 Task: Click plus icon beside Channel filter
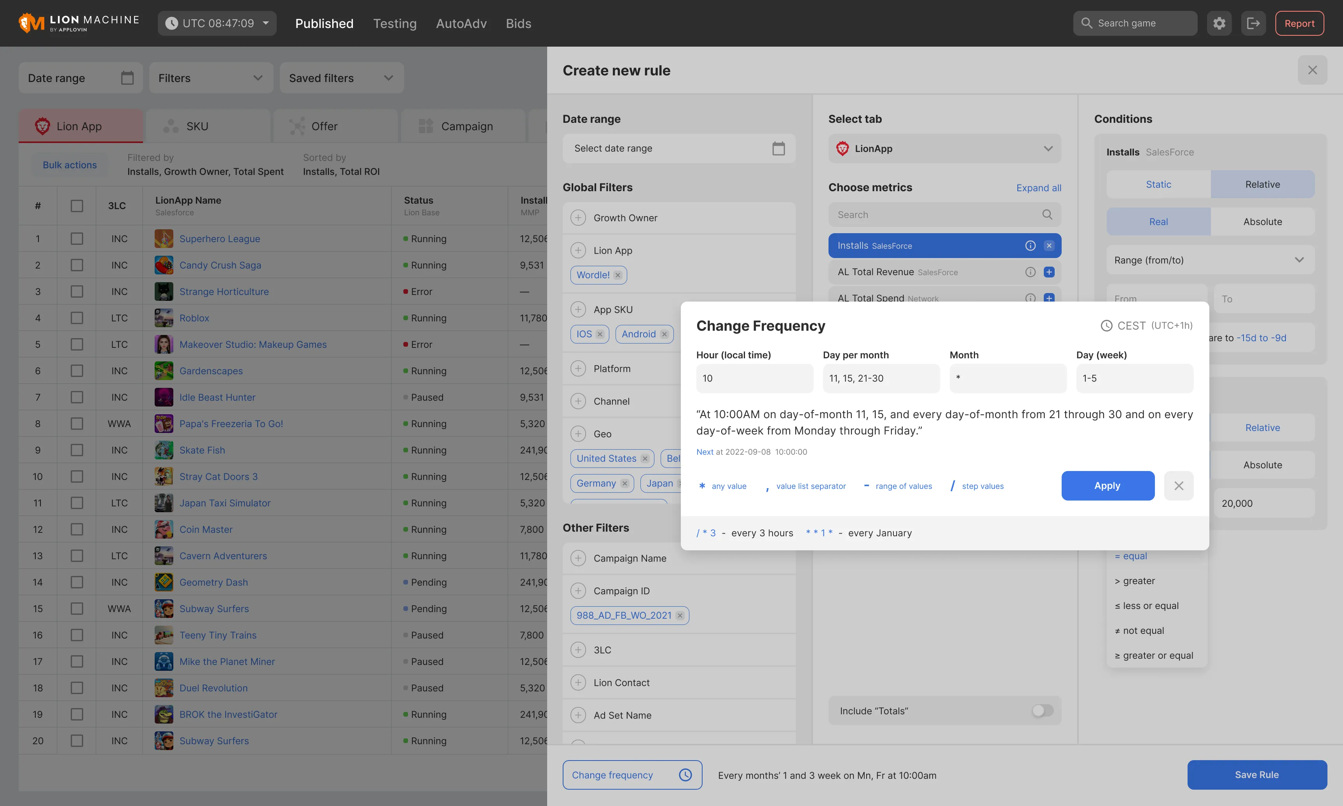point(578,401)
